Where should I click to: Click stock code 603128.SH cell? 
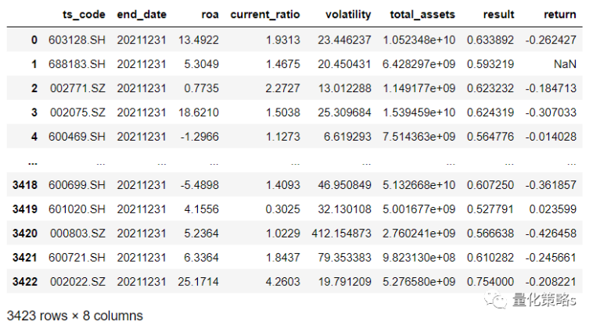pos(84,38)
